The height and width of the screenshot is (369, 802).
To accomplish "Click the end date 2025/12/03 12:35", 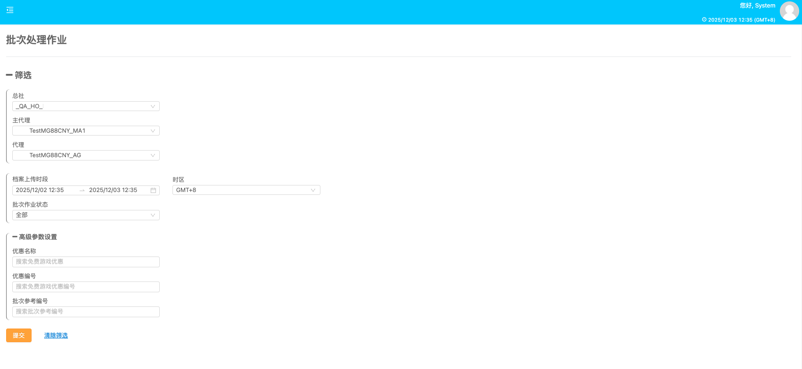I will click(113, 190).
